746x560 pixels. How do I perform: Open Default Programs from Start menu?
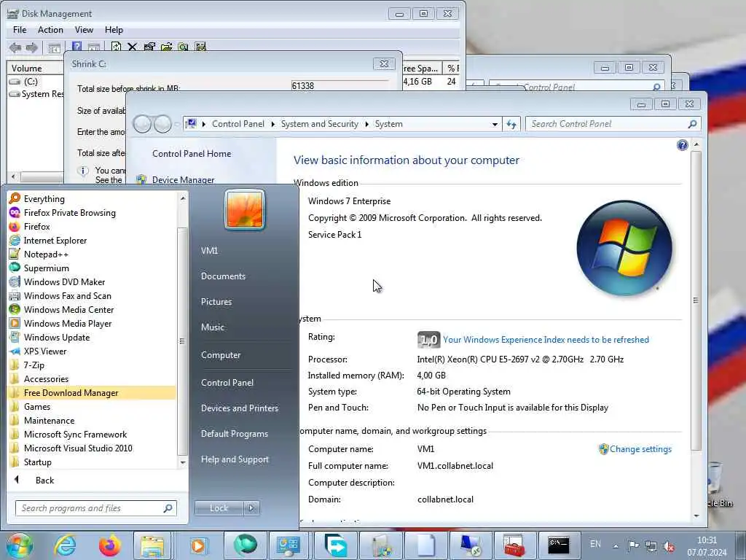[234, 434]
